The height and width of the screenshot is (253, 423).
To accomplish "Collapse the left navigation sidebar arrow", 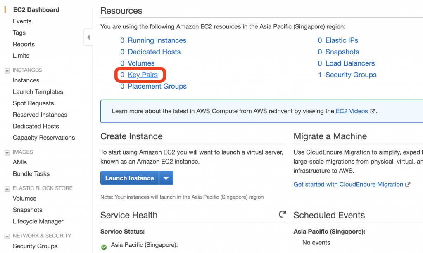I will 88,37.
